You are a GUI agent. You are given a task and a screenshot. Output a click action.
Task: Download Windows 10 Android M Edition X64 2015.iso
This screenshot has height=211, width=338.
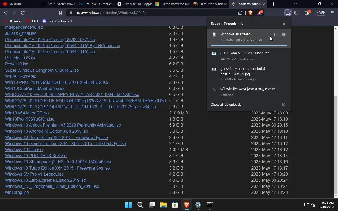point(46,131)
